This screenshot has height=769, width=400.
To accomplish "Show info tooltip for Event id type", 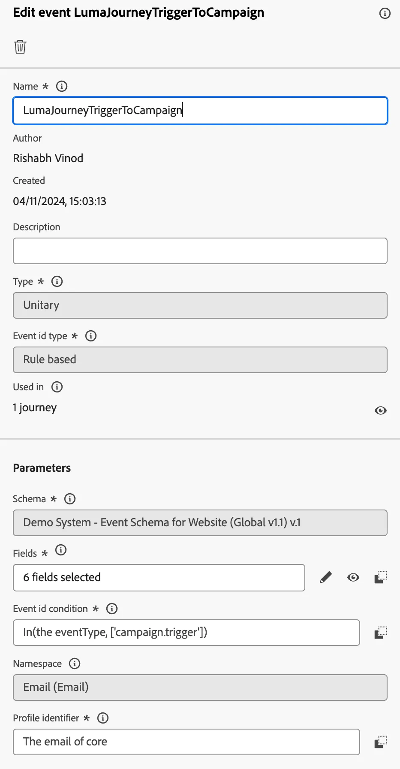I will point(91,336).
